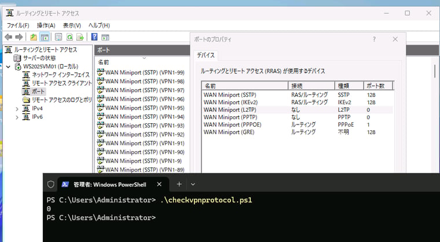Toggle the show/hide console tree icon
Screen dimensions: 440x242
45,37
